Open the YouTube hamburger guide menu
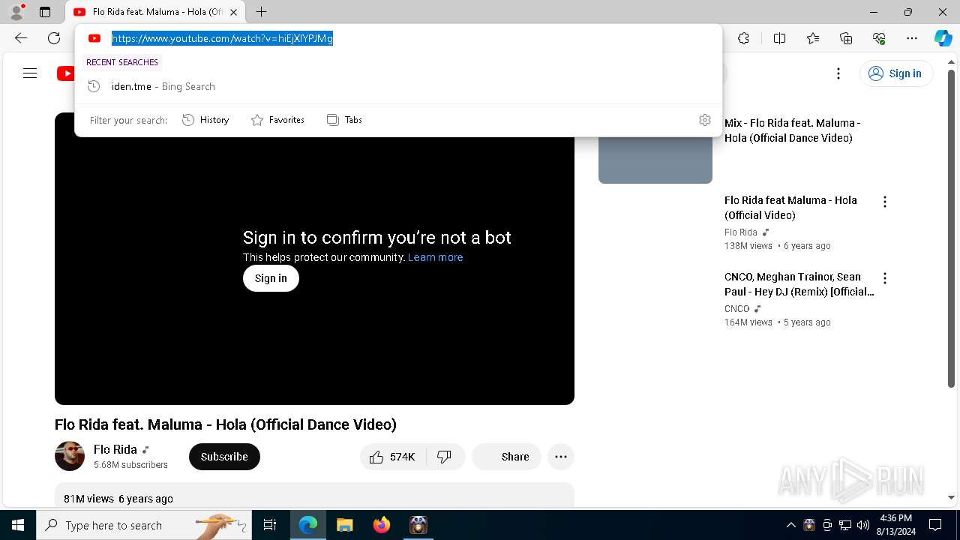The height and width of the screenshot is (540, 960). coord(30,73)
